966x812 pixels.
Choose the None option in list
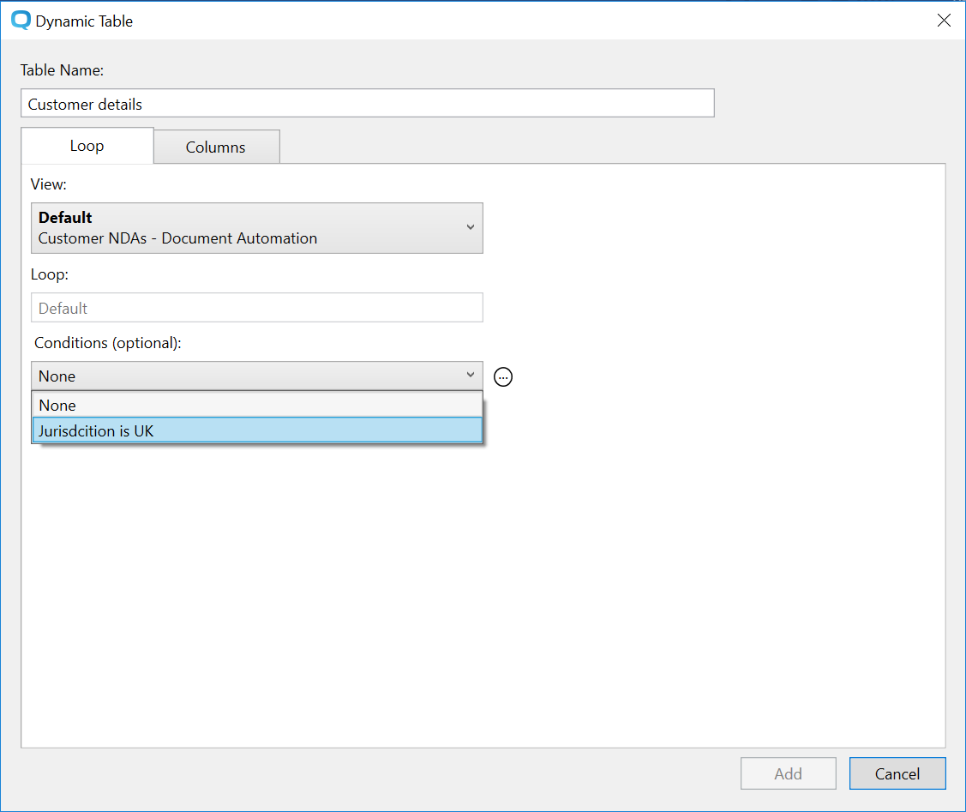pos(256,405)
